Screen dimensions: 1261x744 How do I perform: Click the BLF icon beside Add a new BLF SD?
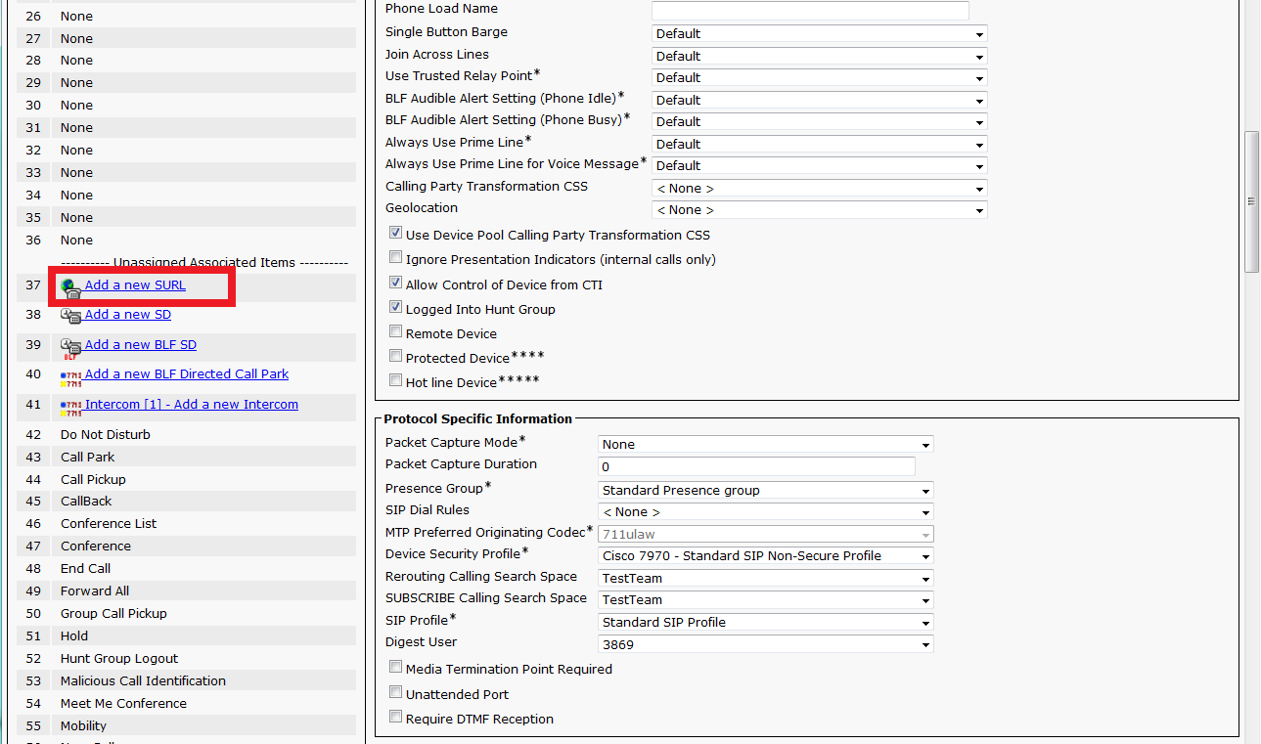click(x=70, y=347)
